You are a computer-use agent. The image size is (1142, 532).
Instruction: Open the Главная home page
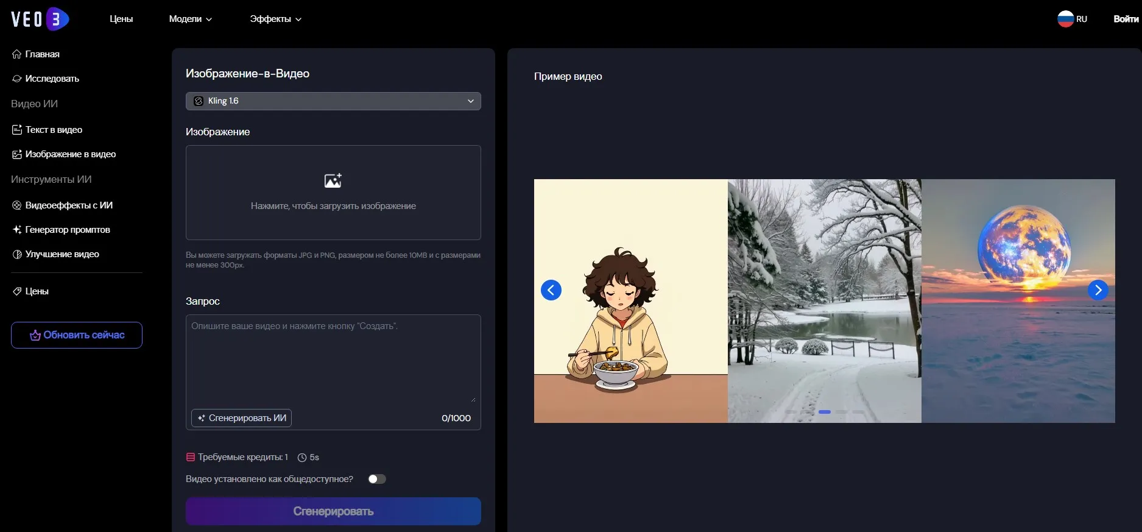(x=36, y=54)
